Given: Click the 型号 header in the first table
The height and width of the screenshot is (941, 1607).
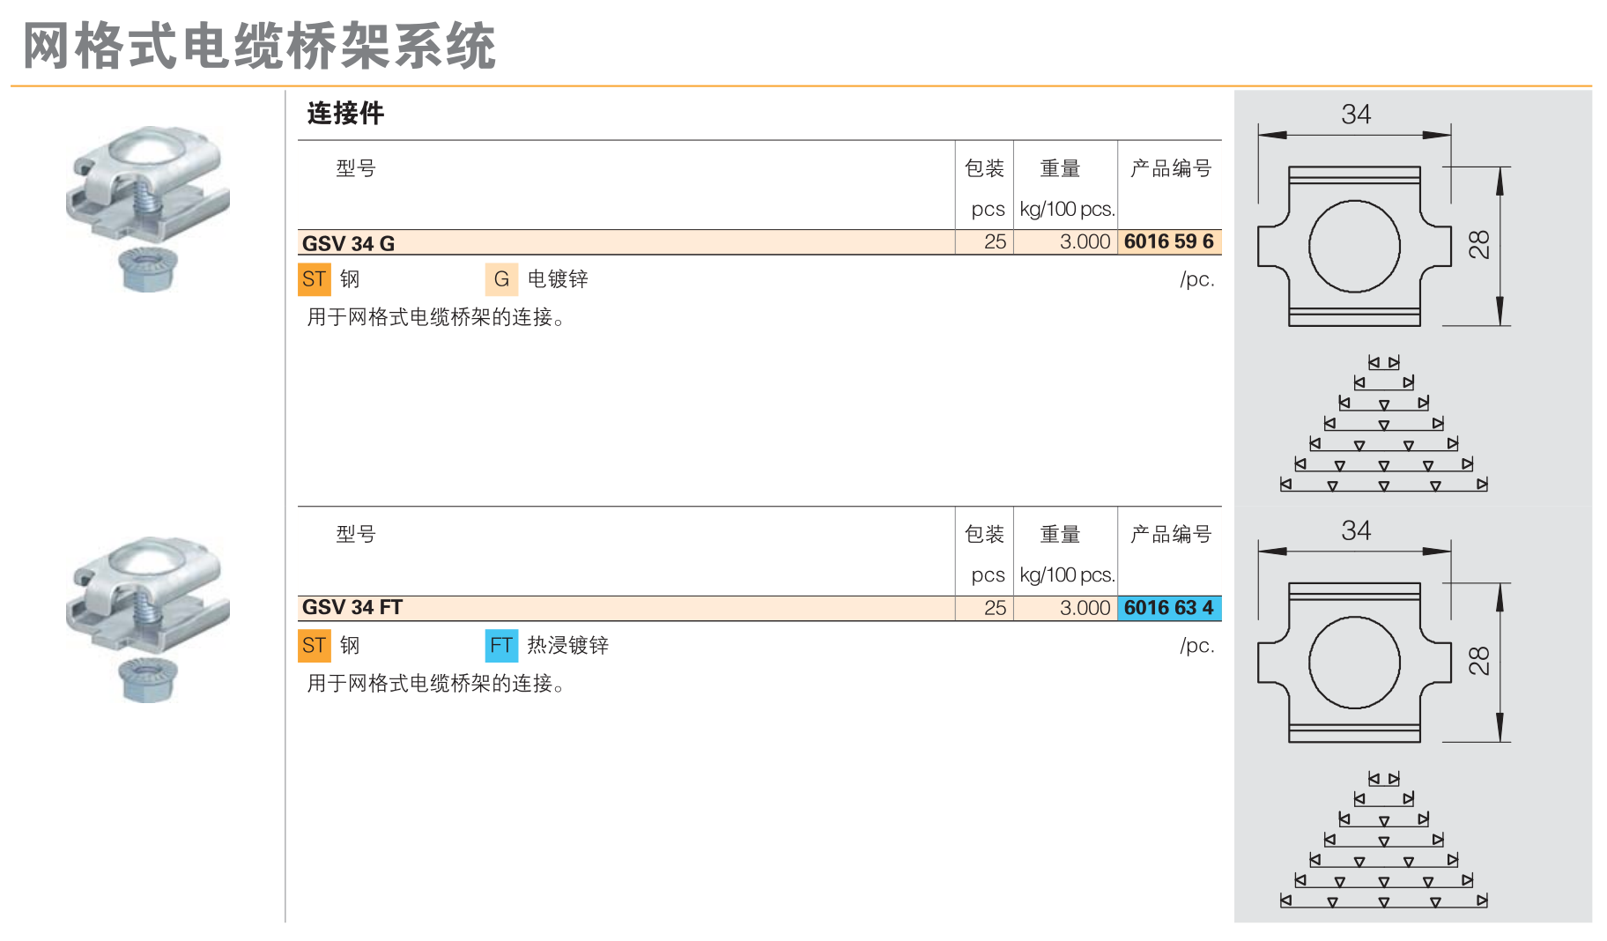Looking at the screenshot, I should coord(356,168).
